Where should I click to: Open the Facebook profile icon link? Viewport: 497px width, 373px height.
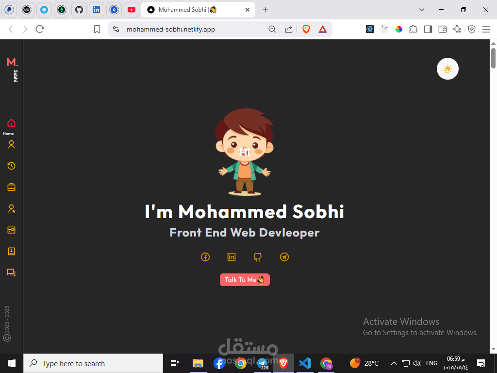coord(205,257)
